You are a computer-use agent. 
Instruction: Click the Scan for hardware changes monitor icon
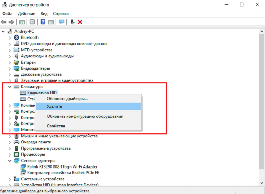[x=62, y=22]
